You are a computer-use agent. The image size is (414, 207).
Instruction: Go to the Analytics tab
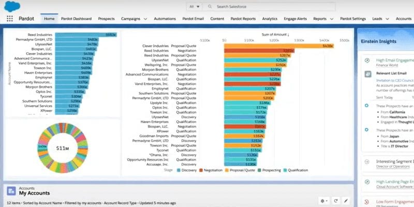(270, 19)
